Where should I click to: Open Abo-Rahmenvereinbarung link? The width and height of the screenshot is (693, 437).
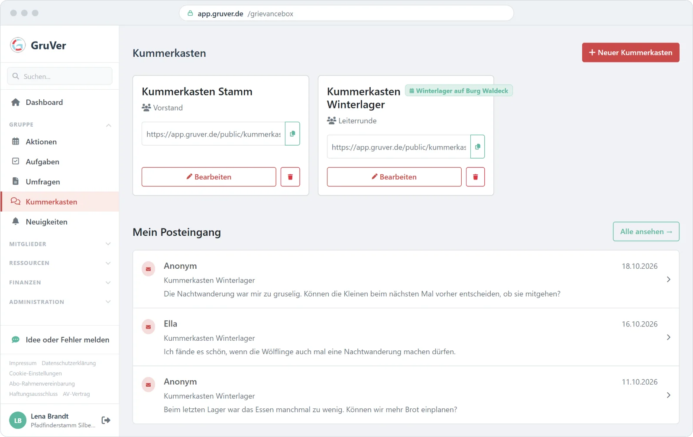point(42,384)
